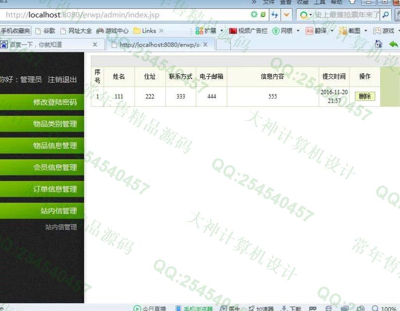Open the 翻译 dropdown arrow
This screenshot has height=311, width=400.
coord(332,31)
